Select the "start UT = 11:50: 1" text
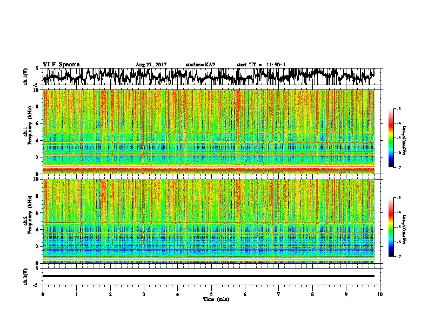 pyautogui.click(x=261, y=65)
